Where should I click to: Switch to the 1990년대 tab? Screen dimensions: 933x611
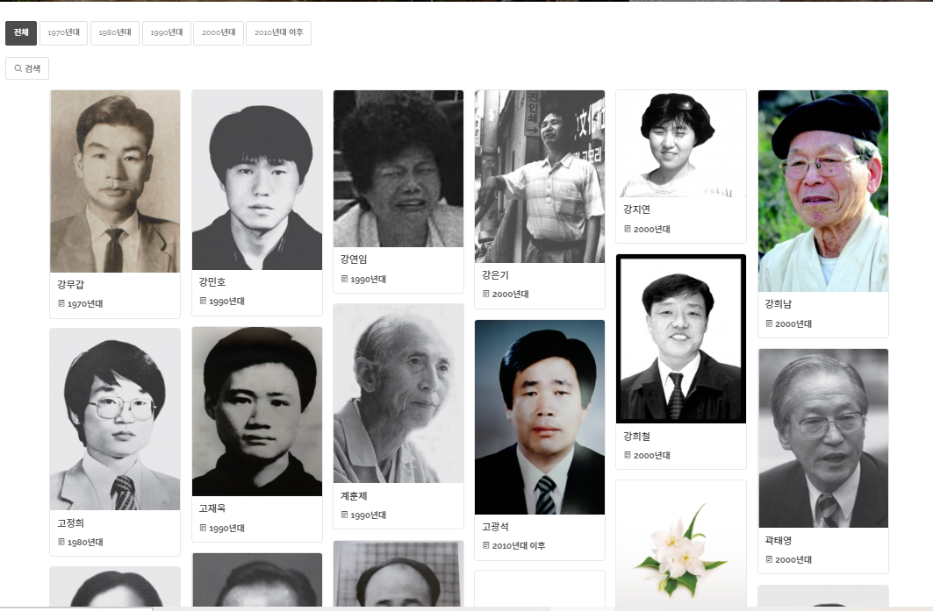[x=167, y=32]
